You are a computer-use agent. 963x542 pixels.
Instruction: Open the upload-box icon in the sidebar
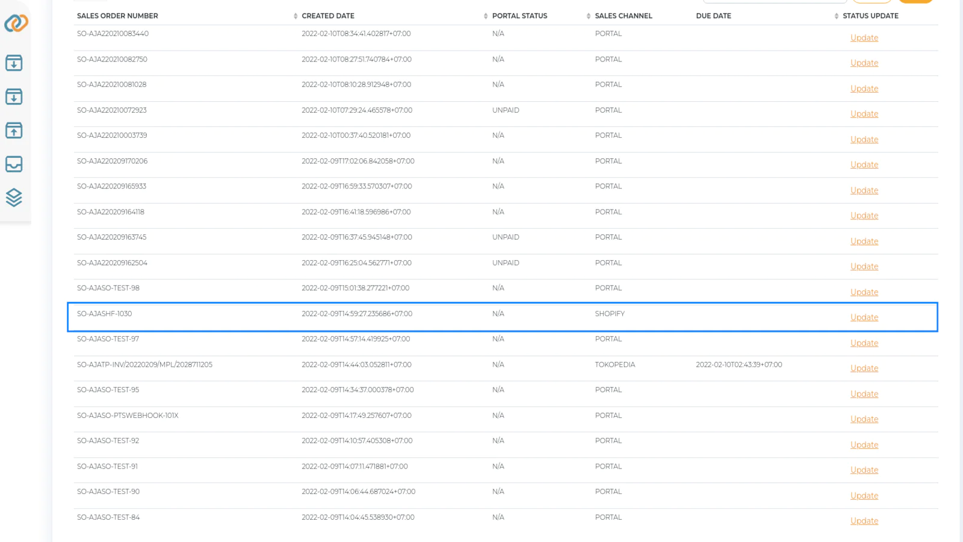click(x=14, y=130)
